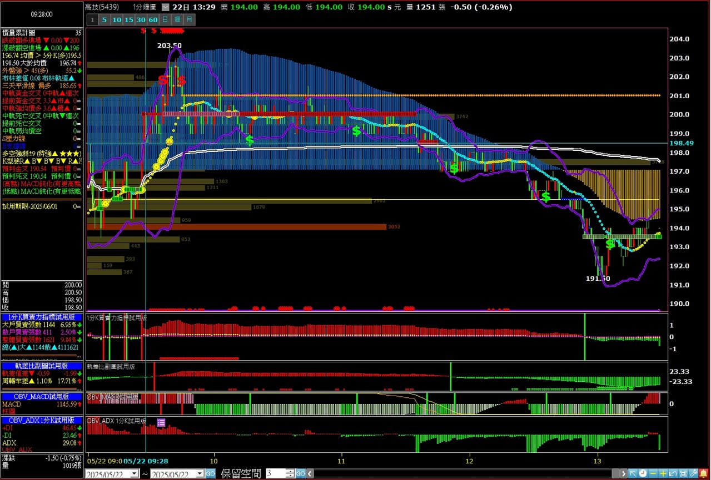Open the 1分鐘圖 chart type dropdown
This screenshot has width=711, height=480.
166,7
